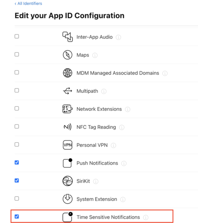Click the Personal VPN icon
Image resolution: width=198 pixels, height=223 pixels.
(x=67, y=145)
